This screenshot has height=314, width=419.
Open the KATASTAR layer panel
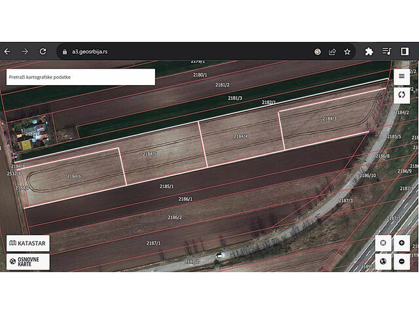coord(27,243)
